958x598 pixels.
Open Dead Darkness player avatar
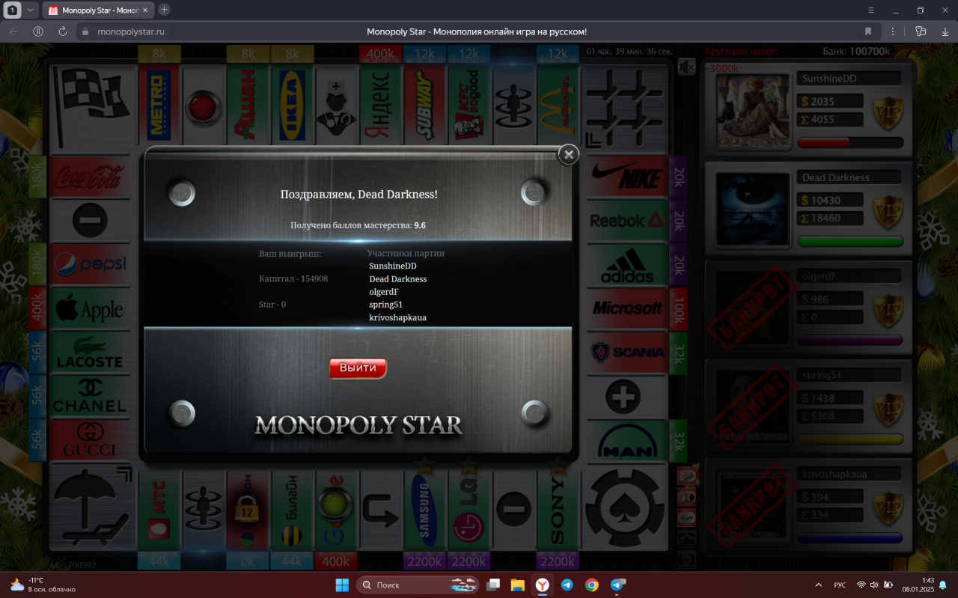click(754, 210)
